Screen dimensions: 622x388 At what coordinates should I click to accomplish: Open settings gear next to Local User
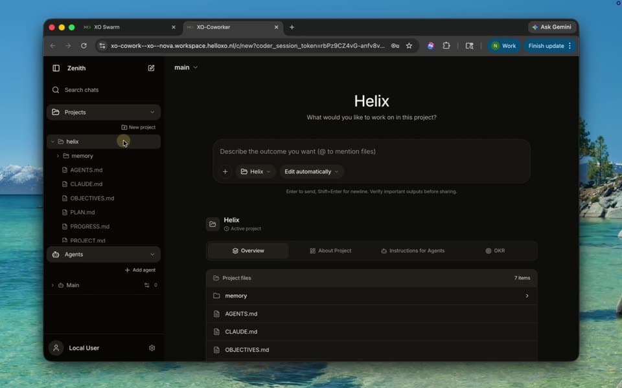pos(152,348)
